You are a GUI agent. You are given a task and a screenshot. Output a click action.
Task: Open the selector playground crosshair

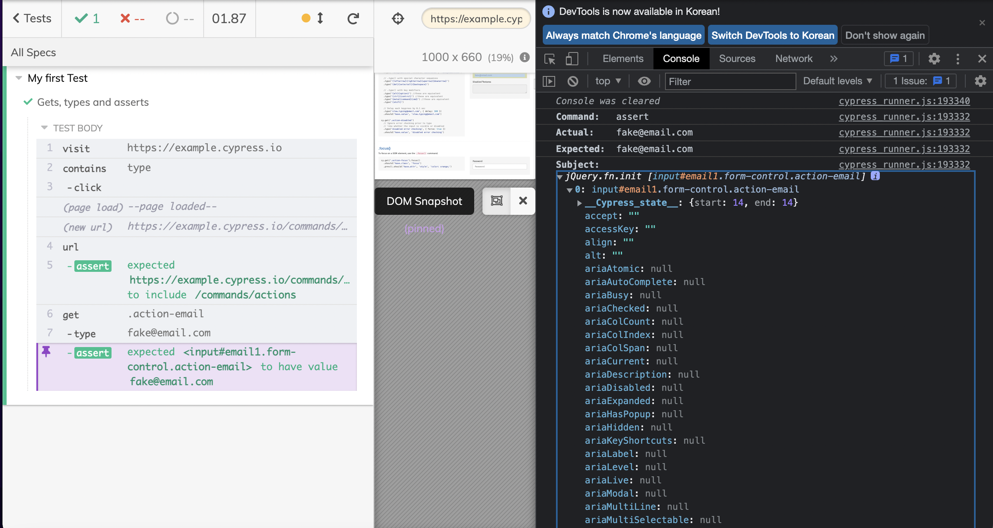point(398,19)
